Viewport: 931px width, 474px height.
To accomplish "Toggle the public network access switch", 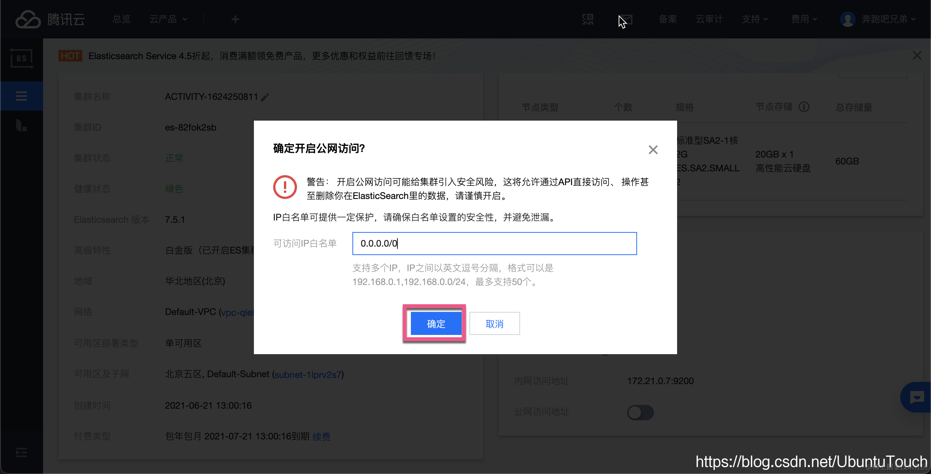I will click(x=640, y=412).
